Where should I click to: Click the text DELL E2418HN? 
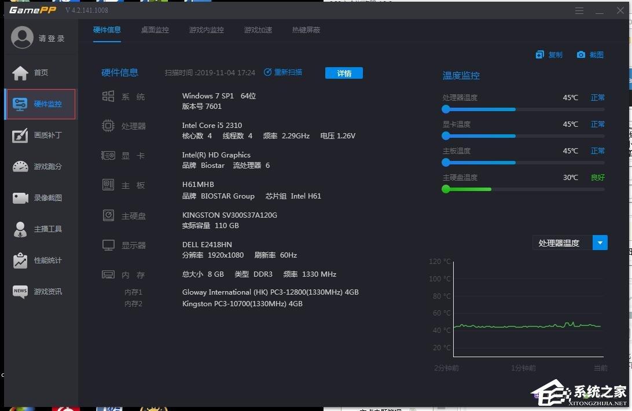click(207, 244)
